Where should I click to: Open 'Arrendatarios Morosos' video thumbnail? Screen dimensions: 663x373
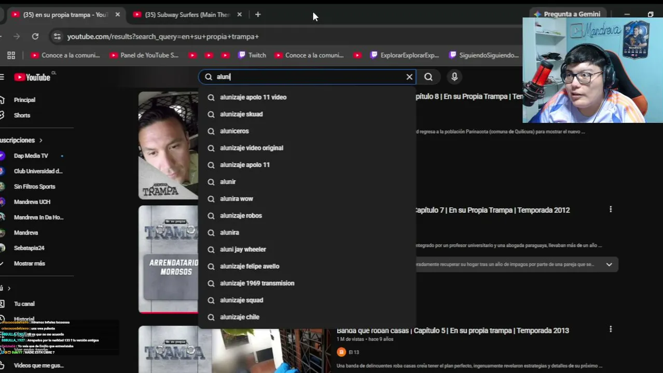click(168, 259)
